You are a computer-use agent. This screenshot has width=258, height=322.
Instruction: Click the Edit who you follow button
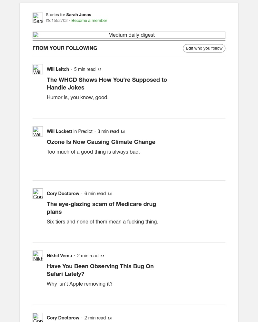204,48
